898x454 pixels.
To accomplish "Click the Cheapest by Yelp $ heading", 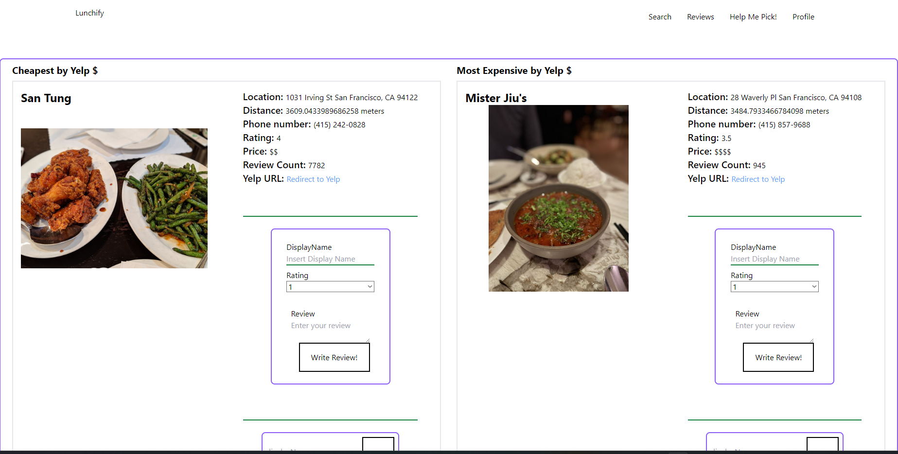I will pos(55,71).
